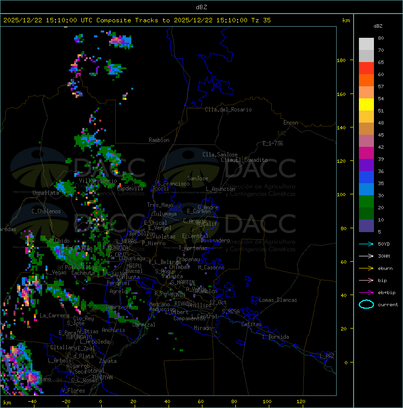Click the 'C_Chilenos' map label
403x408 pixels.
click(x=46, y=211)
